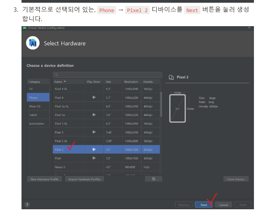Viewport: 277px width, 212px height.
Task: Close the Virtual Device Configuration window
Action: pyautogui.click(x=249, y=28)
